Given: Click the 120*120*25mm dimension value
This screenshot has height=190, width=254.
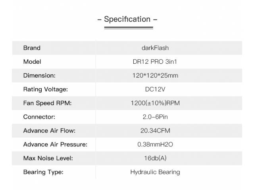Looking at the screenshot, I should (155, 75).
